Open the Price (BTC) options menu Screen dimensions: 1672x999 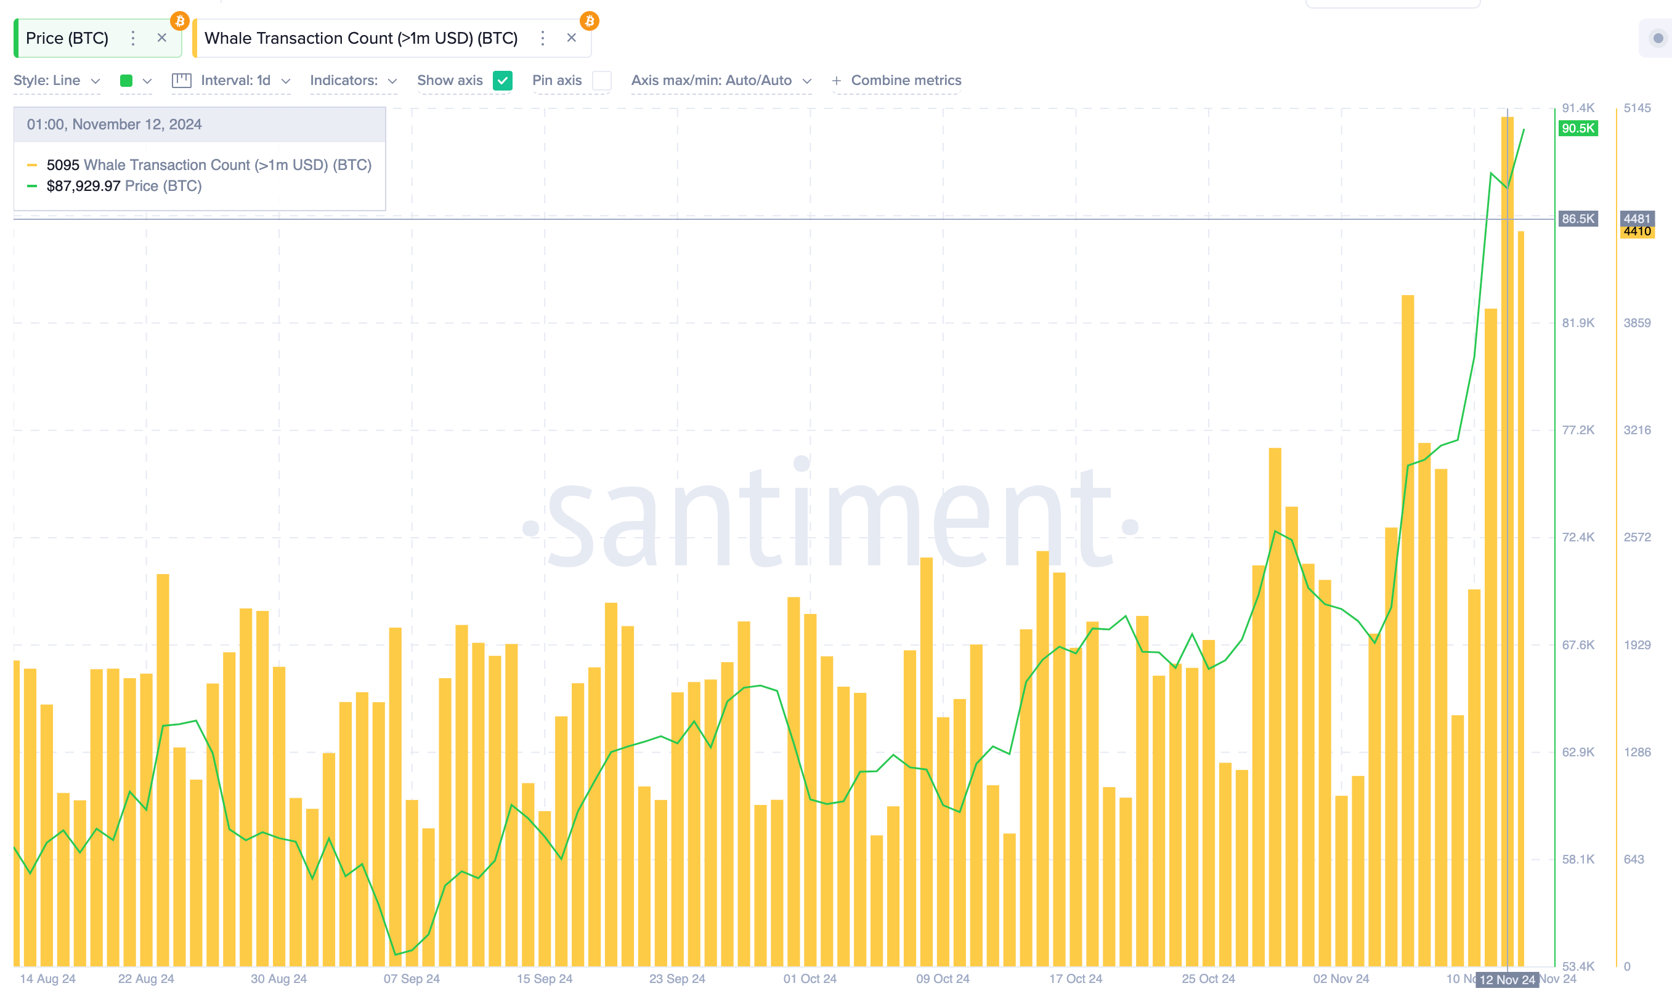(132, 38)
